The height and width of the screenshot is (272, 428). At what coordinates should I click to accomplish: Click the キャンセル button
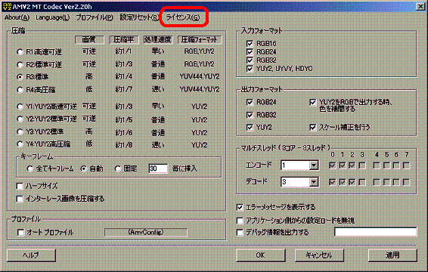click(x=319, y=255)
